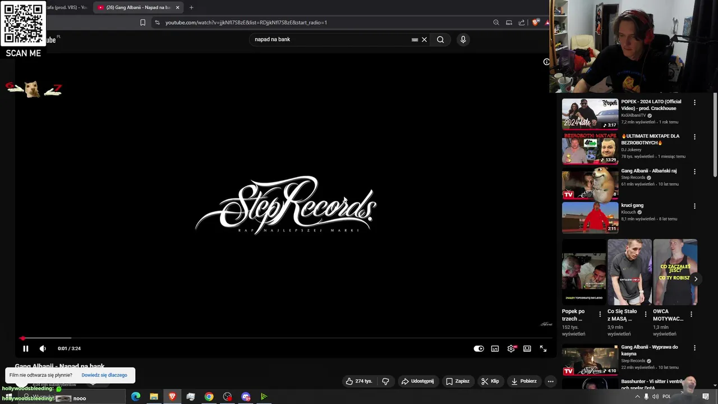Open options menu for ULTIMATE MIXTAPE video
Image resolution: width=718 pixels, height=404 pixels.
pyautogui.click(x=694, y=137)
